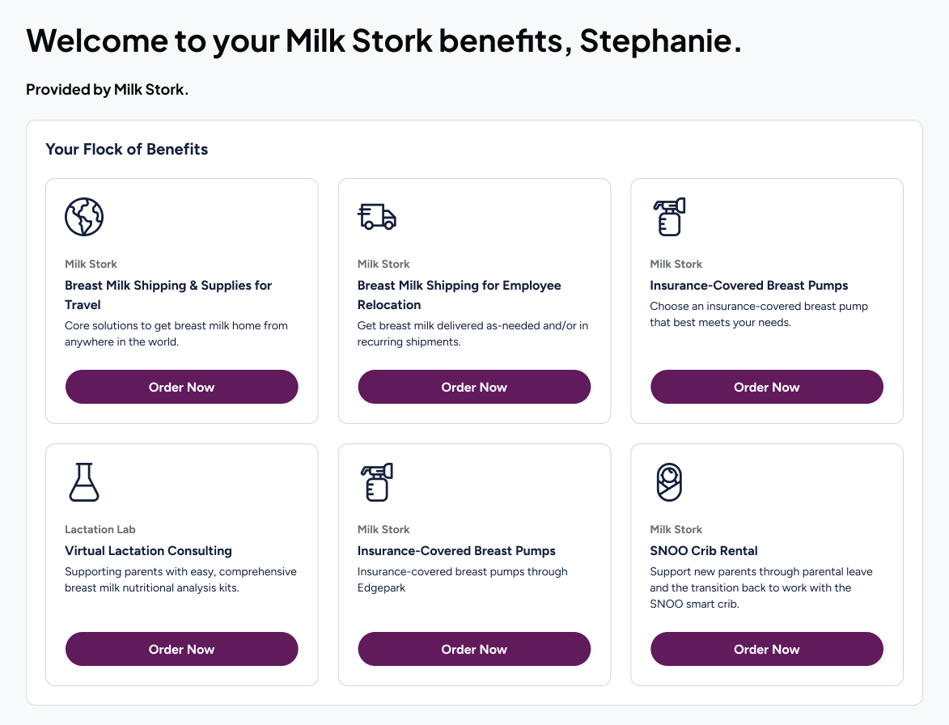Click the globe icon for travel shipping
The image size is (949, 725).
pos(84,217)
